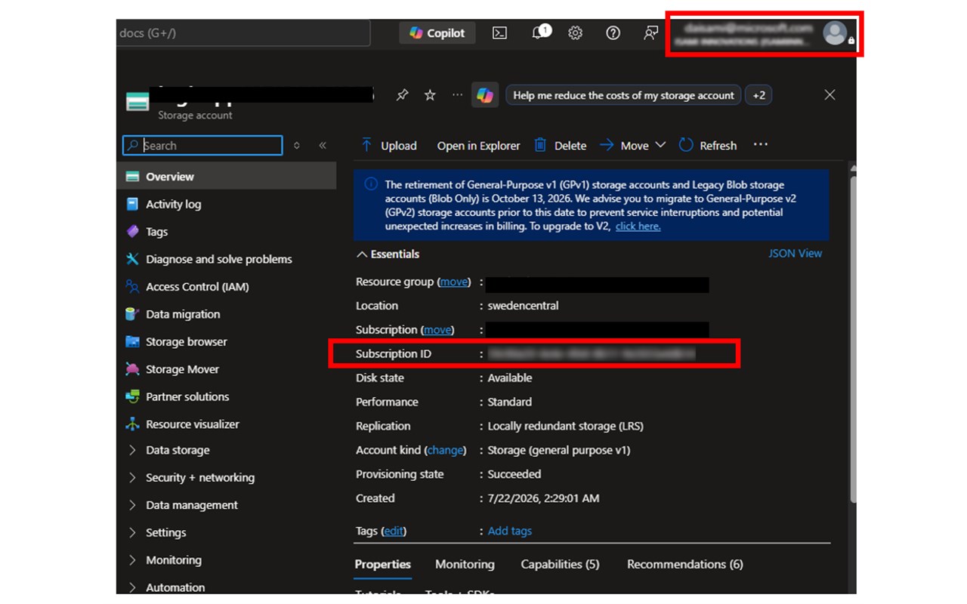Click the vertical scrollbar of the blade

click(853, 340)
